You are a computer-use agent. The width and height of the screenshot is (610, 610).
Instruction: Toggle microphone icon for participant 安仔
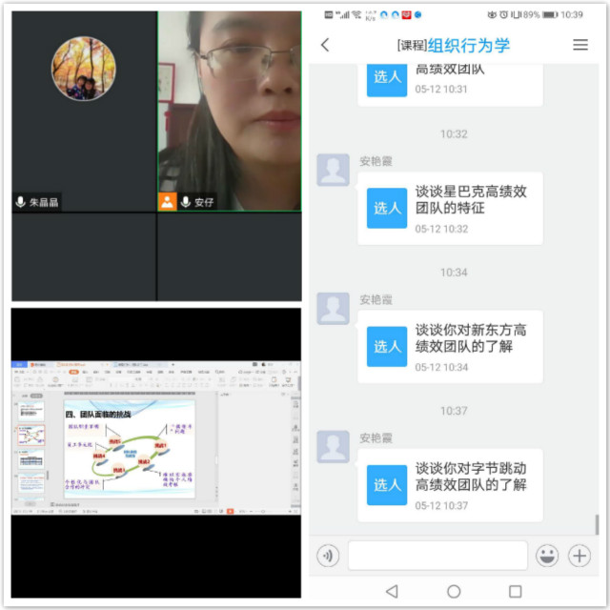186,202
